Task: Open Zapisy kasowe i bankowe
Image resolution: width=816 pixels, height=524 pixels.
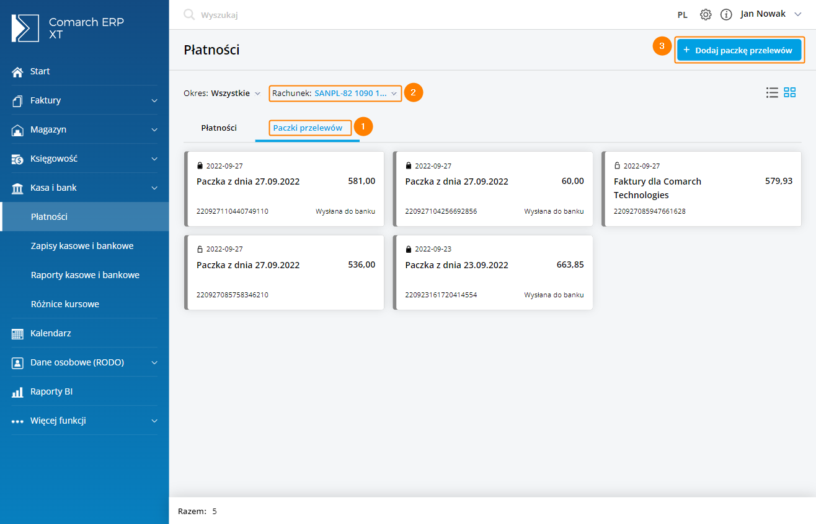Action: pyautogui.click(x=82, y=246)
